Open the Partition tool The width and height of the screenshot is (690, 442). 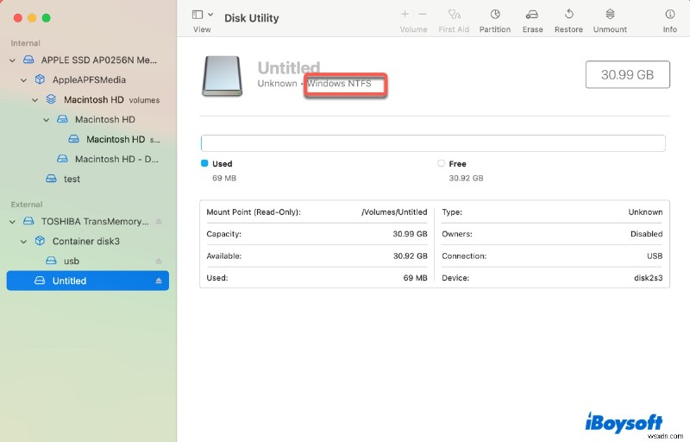click(494, 20)
